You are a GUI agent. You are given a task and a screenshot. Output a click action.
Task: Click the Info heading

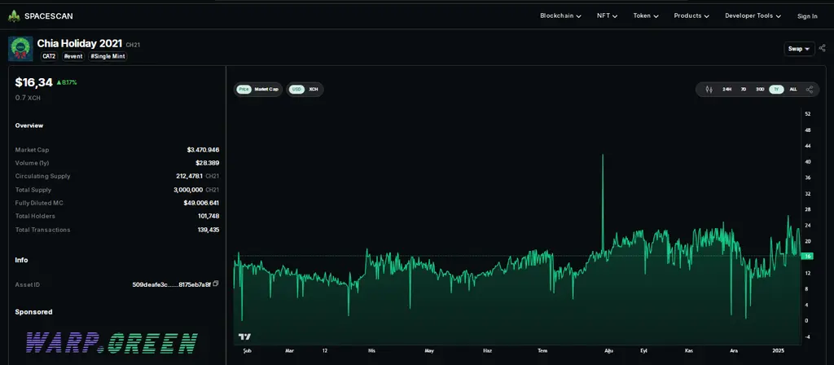coord(21,260)
